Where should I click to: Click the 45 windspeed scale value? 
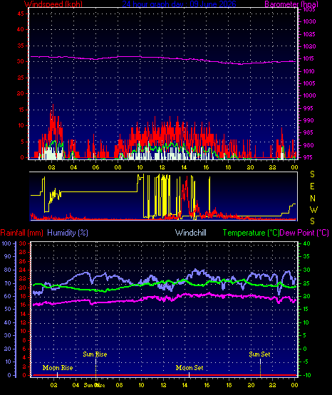pyautogui.click(x=21, y=14)
